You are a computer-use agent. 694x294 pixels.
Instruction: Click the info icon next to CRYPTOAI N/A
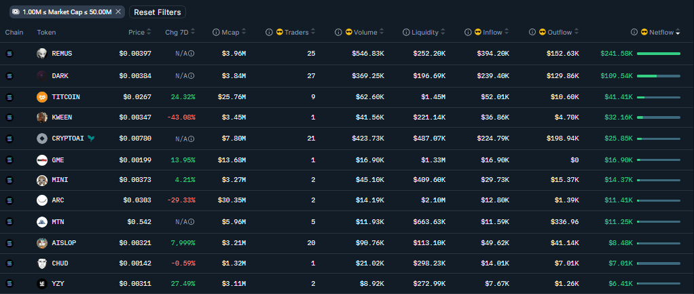coord(191,139)
